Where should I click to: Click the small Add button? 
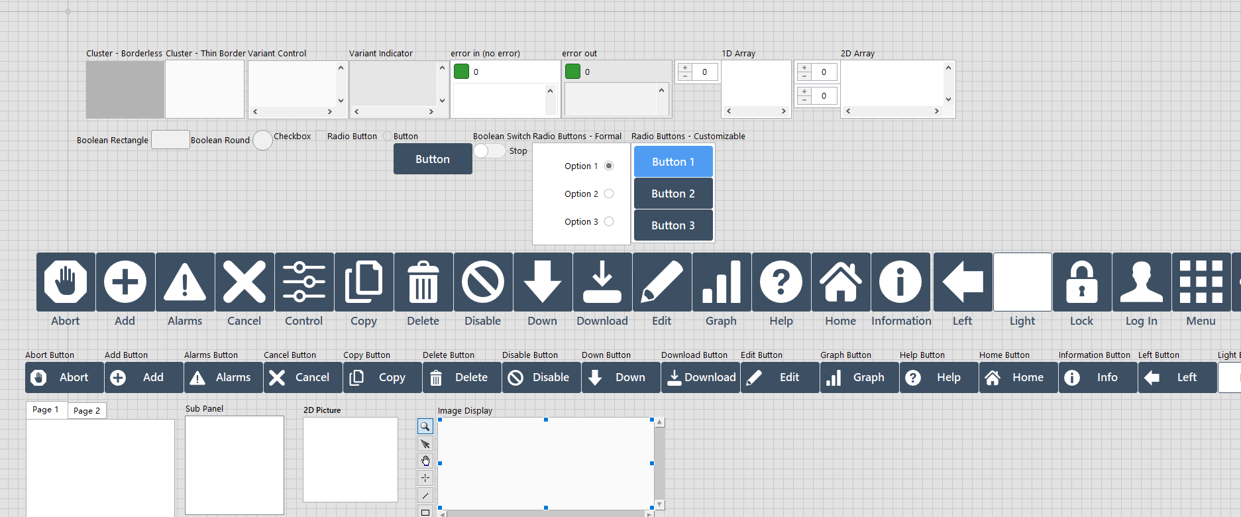[144, 377]
